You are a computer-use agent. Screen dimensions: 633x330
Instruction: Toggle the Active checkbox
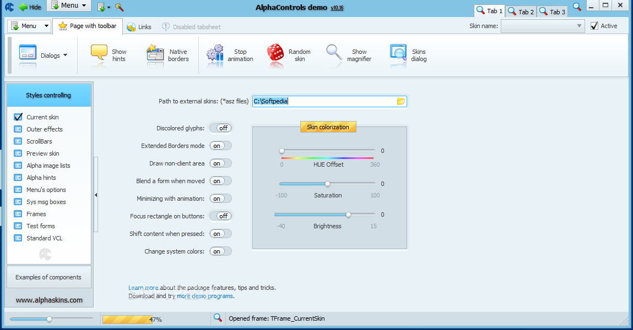click(594, 26)
